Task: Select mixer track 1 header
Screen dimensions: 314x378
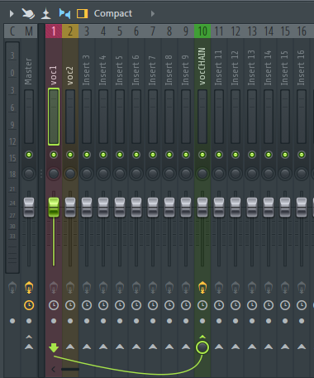Action: click(54, 31)
